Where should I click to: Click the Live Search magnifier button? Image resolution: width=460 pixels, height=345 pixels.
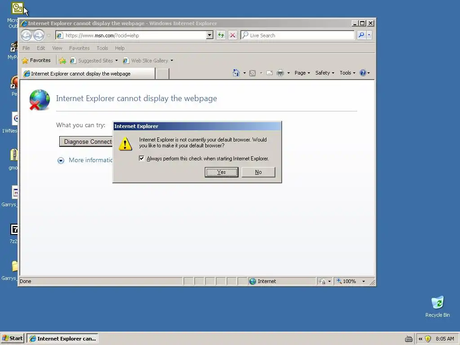362,35
